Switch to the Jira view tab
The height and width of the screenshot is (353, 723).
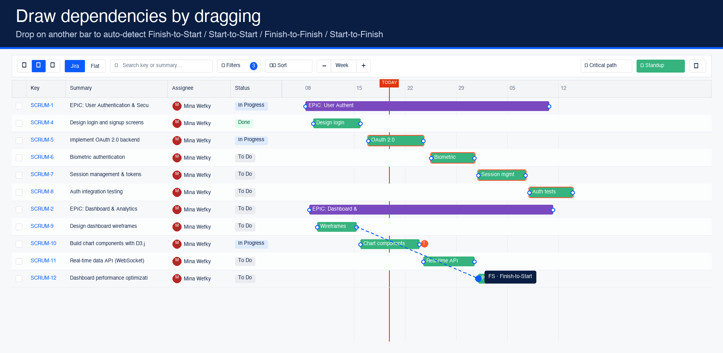point(75,66)
